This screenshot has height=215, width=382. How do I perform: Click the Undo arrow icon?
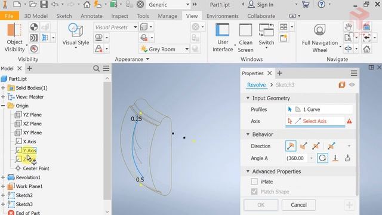tap(55, 4)
